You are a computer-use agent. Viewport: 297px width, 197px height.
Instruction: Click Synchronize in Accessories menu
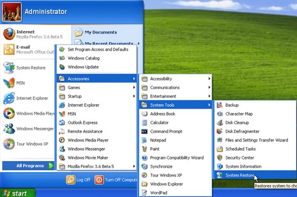176,167
